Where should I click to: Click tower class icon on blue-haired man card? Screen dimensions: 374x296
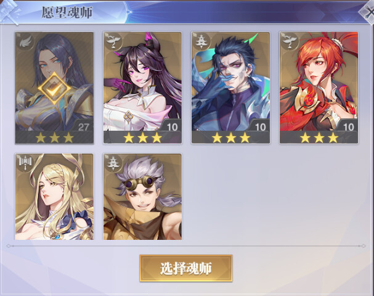tap(201, 42)
